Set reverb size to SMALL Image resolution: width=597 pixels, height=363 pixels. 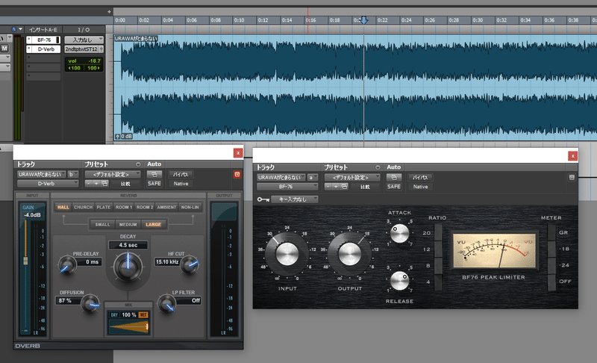[x=102, y=224]
